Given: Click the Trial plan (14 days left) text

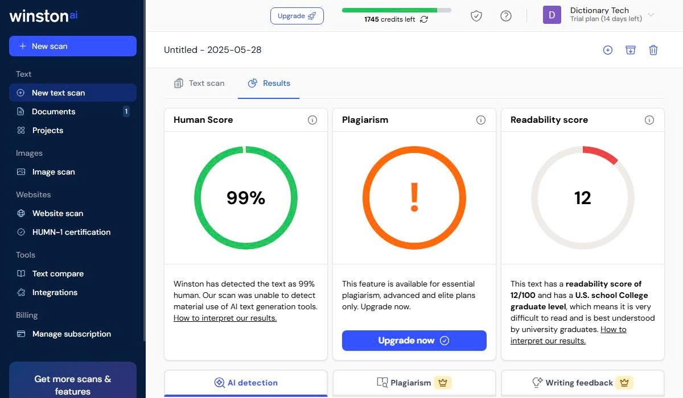Looking at the screenshot, I should coord(606,19).
